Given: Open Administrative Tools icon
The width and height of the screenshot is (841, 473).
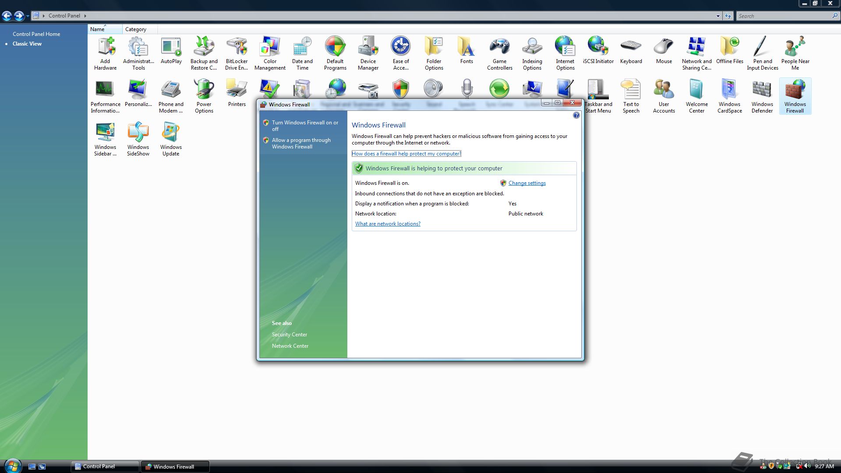Looking at the screenshot, I should (x=138, y=53).
